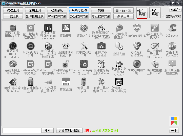Open CCleaner icon
The image size is (183, 136).
(172, 28)
